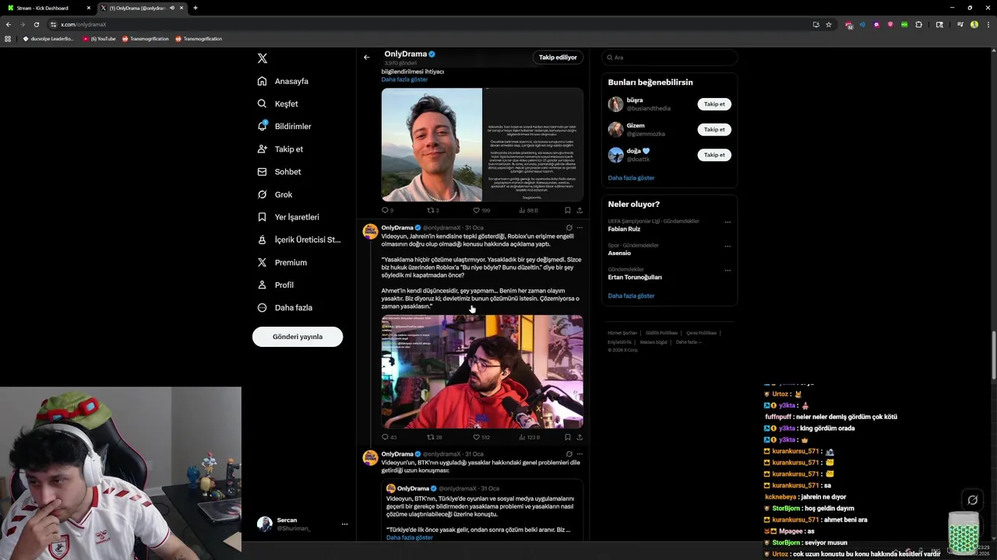Like the tweet with 512 likes
Viewport: 997px width, 560px height.
pos(481,437)
